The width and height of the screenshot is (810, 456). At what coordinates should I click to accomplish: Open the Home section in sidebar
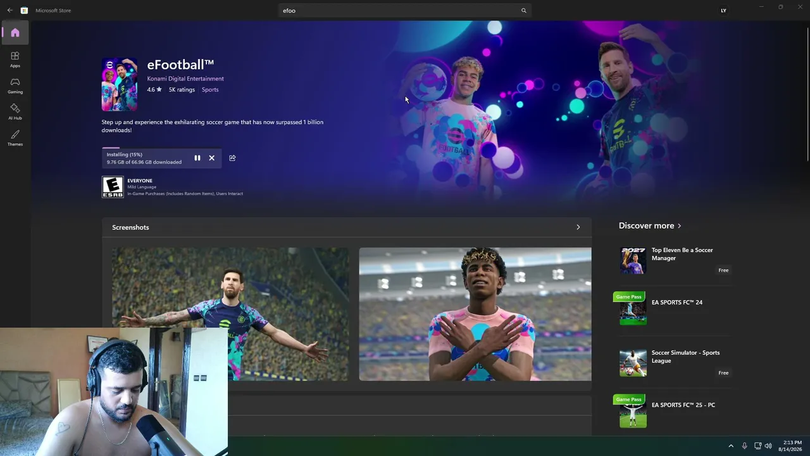15,33
